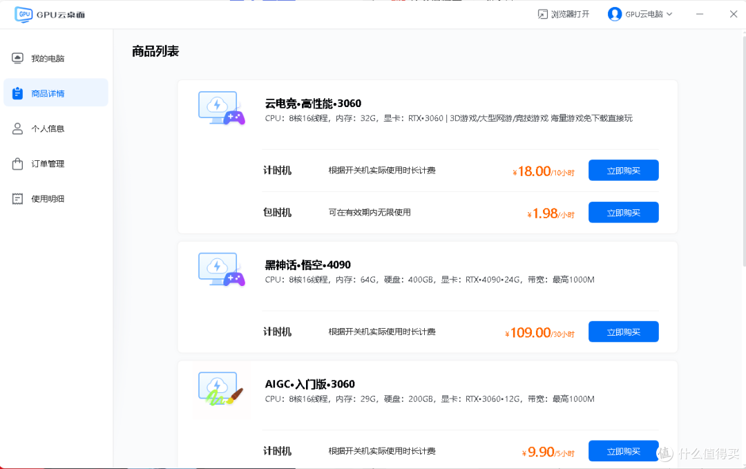Click the GPU云桌面 logo icon
The image size is (746, 469).
pos(23,15)
